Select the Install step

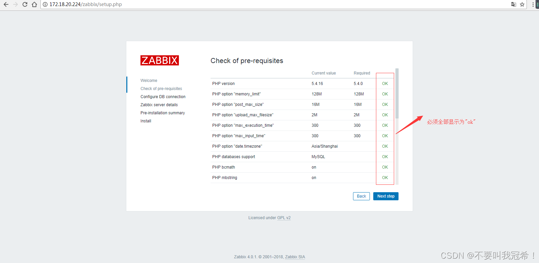146,121
